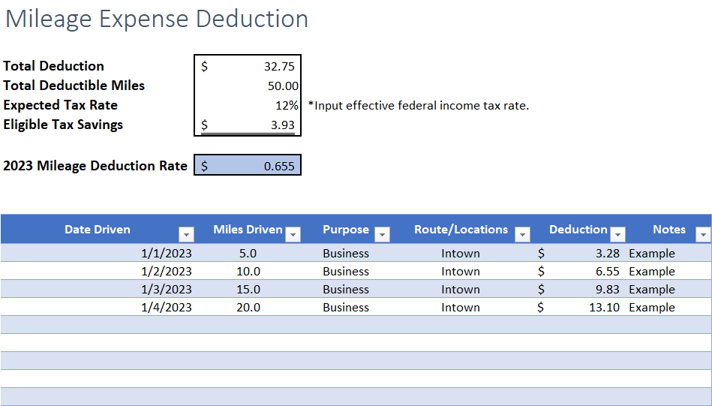
Task: Select the Route/Locations column header
Action: (x=461, y=230)
